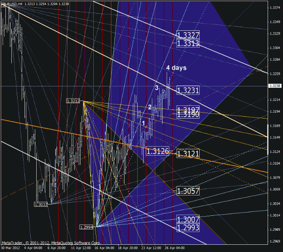Click '11 Apr 12:00' on the time axis
This screenshot has height=252, width=283.
coord(81,248)
